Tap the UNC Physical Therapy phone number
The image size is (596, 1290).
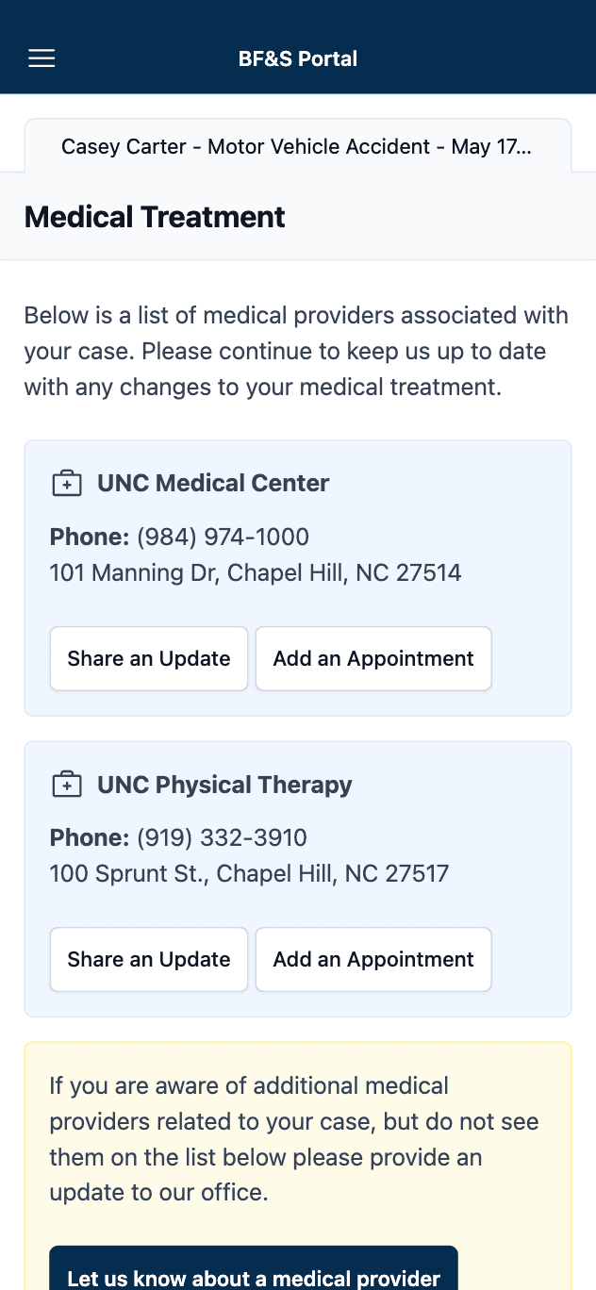[x=222, y=838]
